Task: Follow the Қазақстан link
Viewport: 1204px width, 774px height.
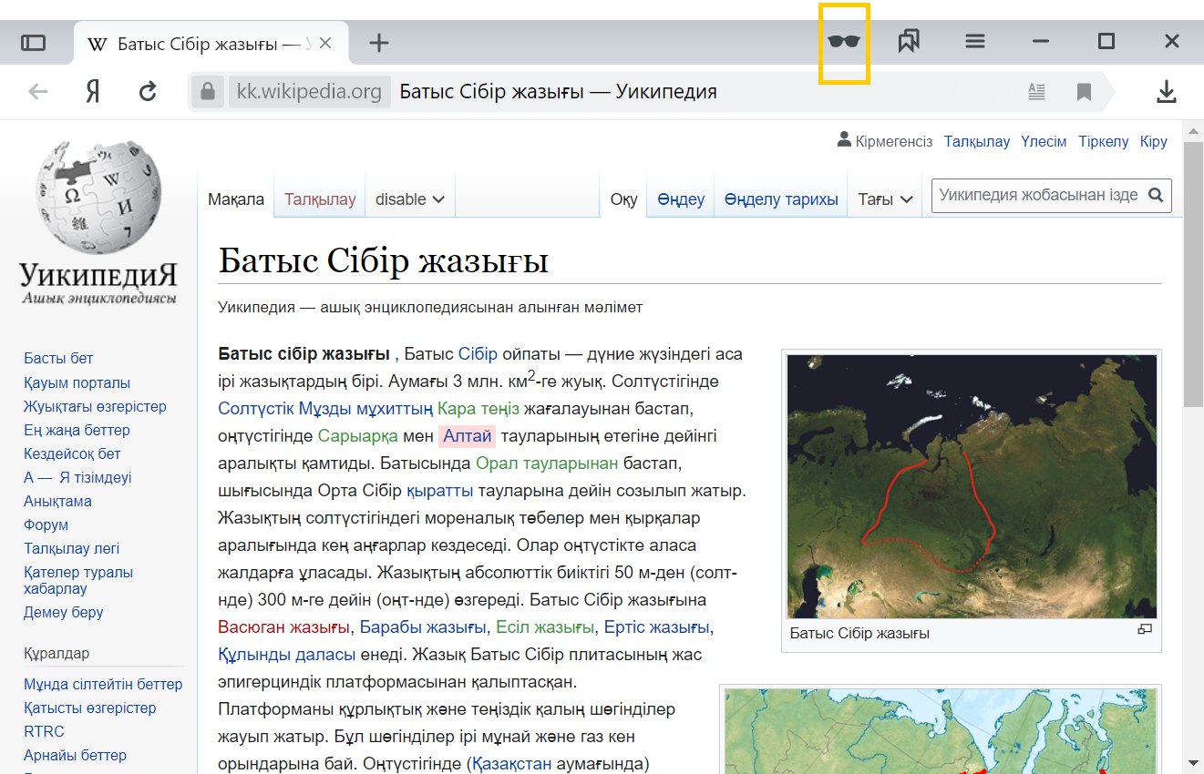Action: pyautogui.click(x=512, y=764)
